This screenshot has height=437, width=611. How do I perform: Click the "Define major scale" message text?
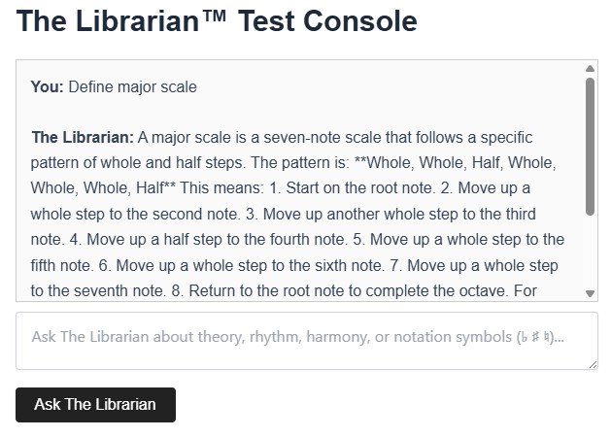point(132,87)
